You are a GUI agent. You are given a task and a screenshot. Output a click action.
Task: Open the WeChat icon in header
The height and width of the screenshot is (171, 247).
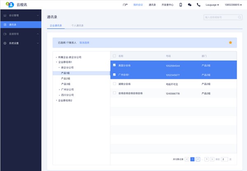(x=189, y=5)
